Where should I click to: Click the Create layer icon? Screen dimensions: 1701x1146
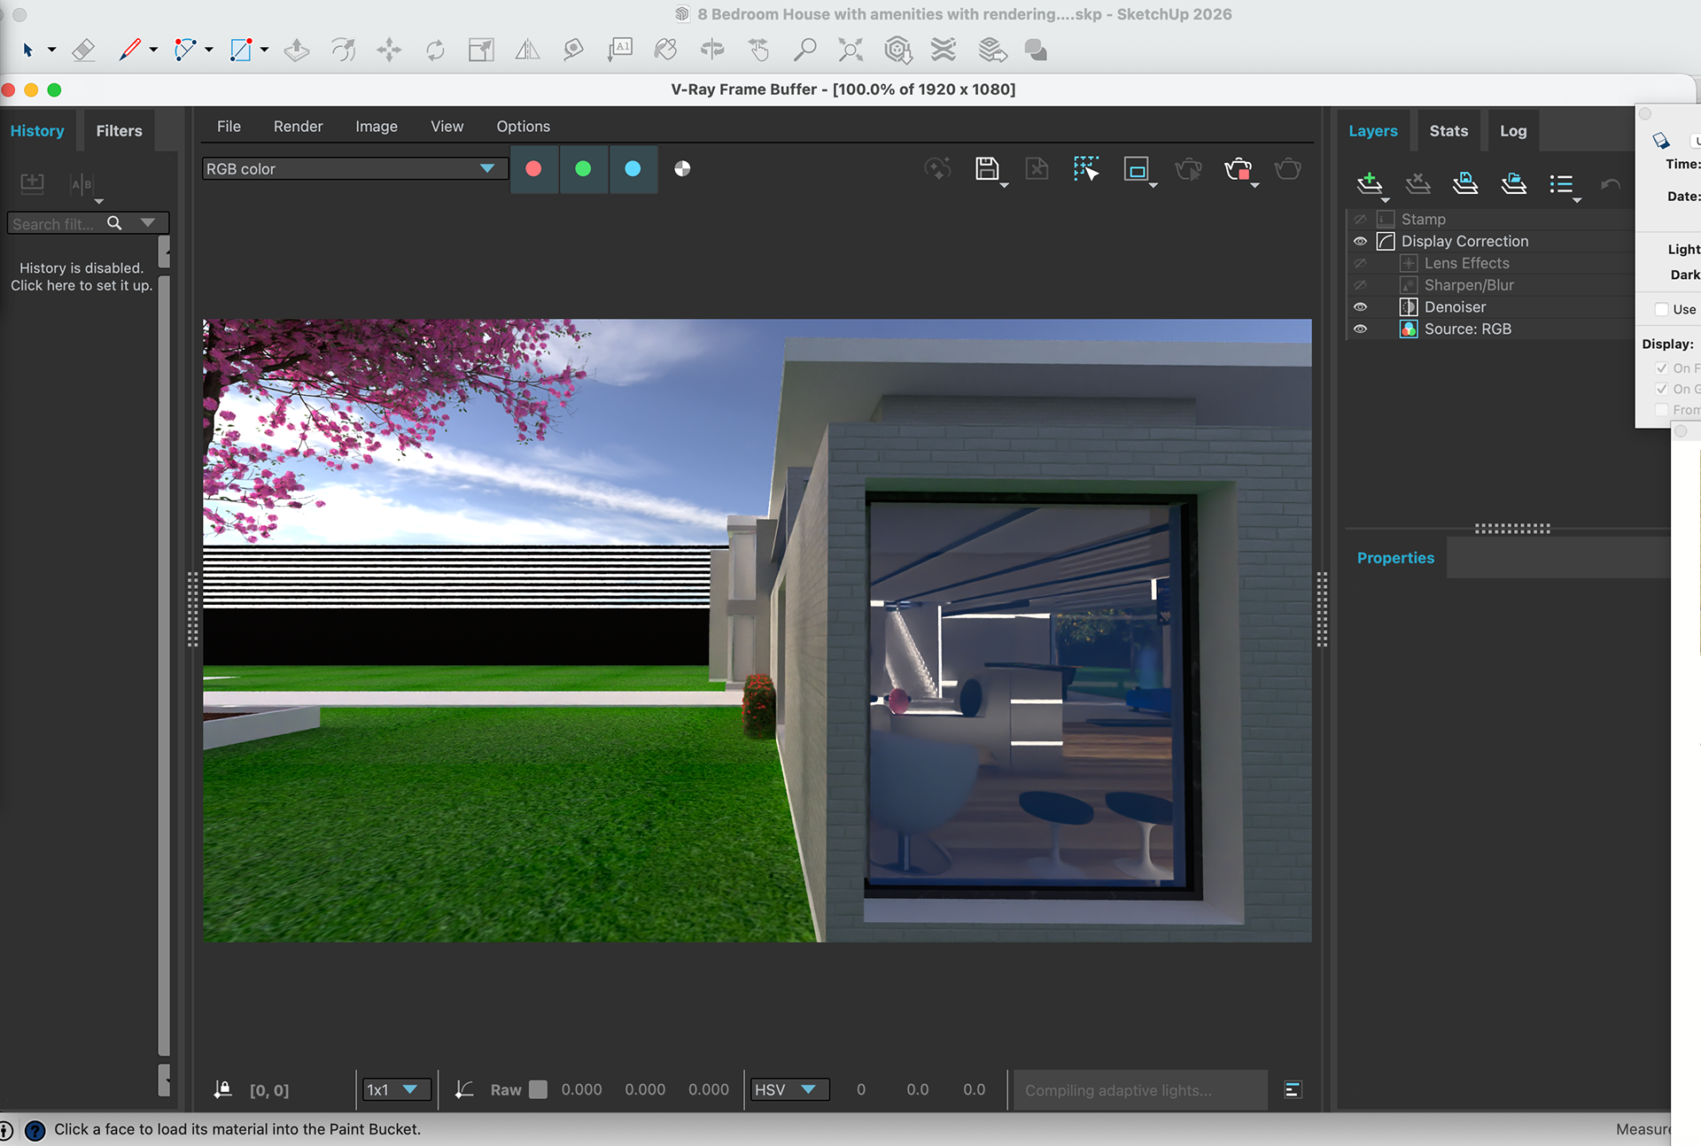coord(1370,183)
